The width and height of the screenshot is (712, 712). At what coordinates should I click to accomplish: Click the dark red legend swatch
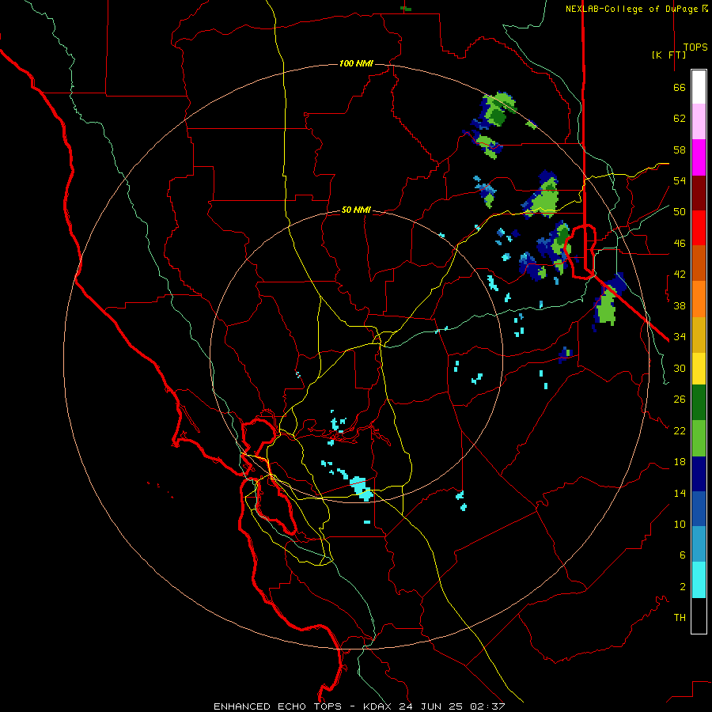pos(699,193)
